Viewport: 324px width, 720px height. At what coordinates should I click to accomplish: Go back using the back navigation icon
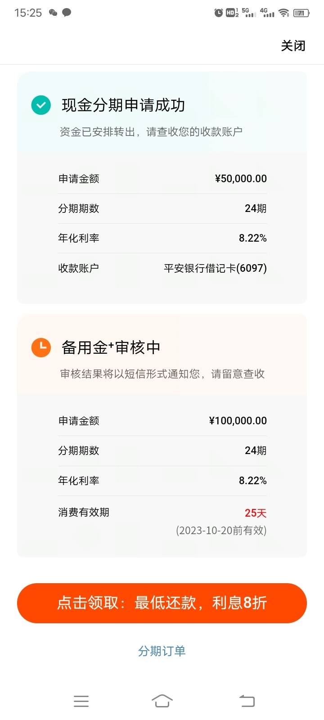(247, 701)
